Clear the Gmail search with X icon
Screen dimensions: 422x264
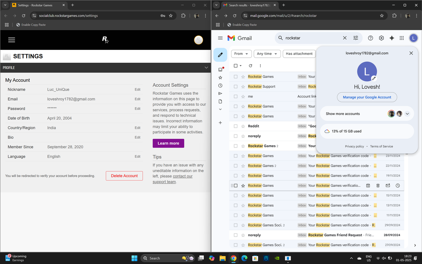click(x=345, y=38)
